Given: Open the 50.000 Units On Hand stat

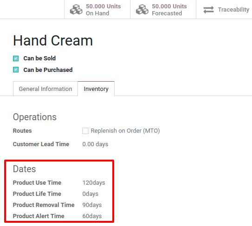Looking at the screenshot, I should click(x=97, y=9).
